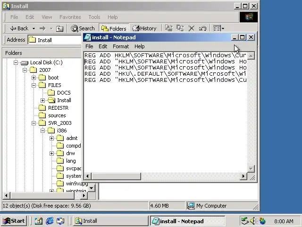
Task: Click Notepad scroll down arrow
Action: (251, 169)
